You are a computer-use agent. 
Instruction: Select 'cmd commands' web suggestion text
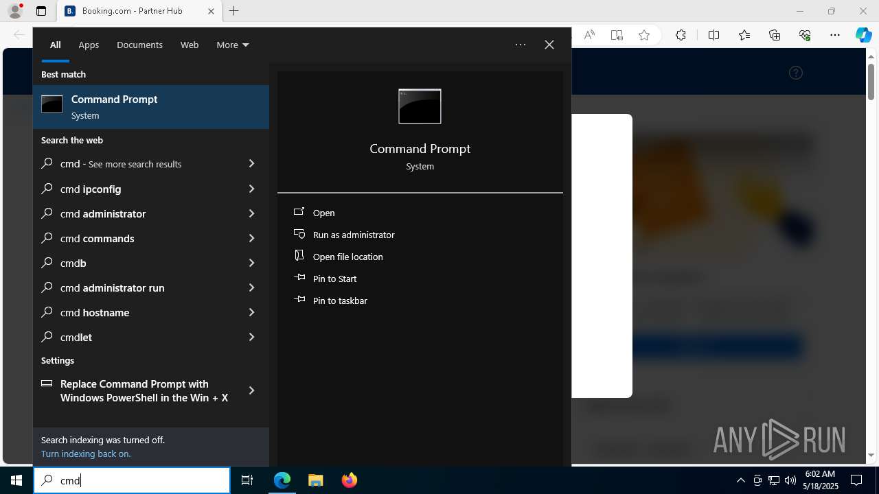(x=98, y=238)
